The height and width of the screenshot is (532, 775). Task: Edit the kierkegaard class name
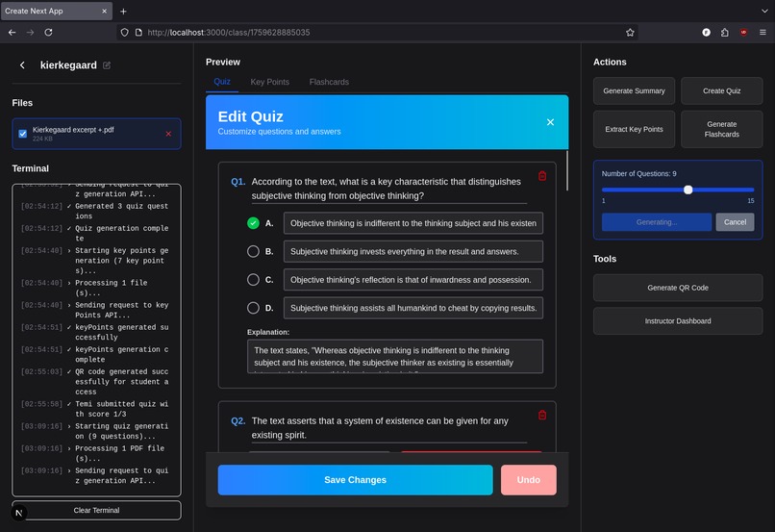click(x=107, y=65)
